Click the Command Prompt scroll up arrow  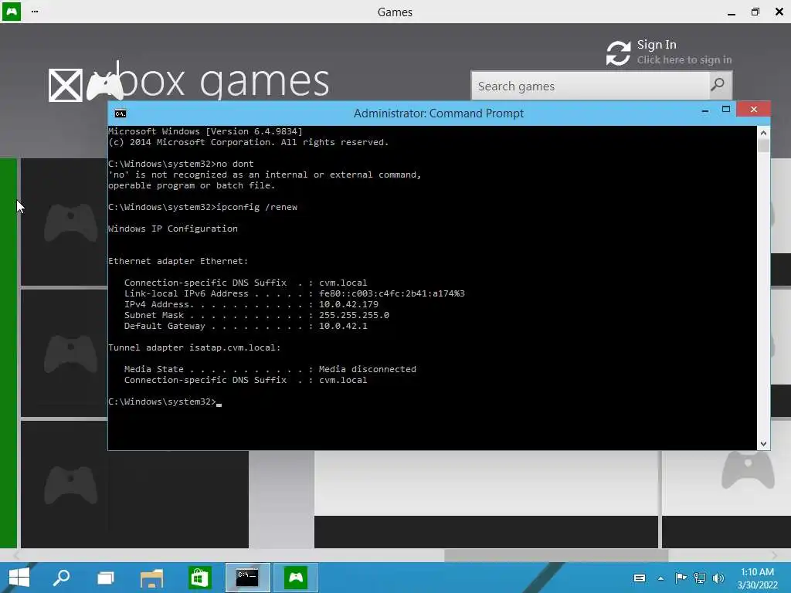click(x=763, y=133)
